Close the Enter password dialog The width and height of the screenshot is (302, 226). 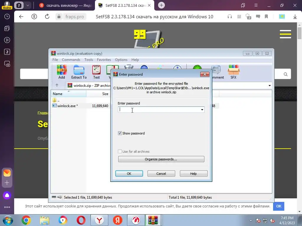coord(205,74)
